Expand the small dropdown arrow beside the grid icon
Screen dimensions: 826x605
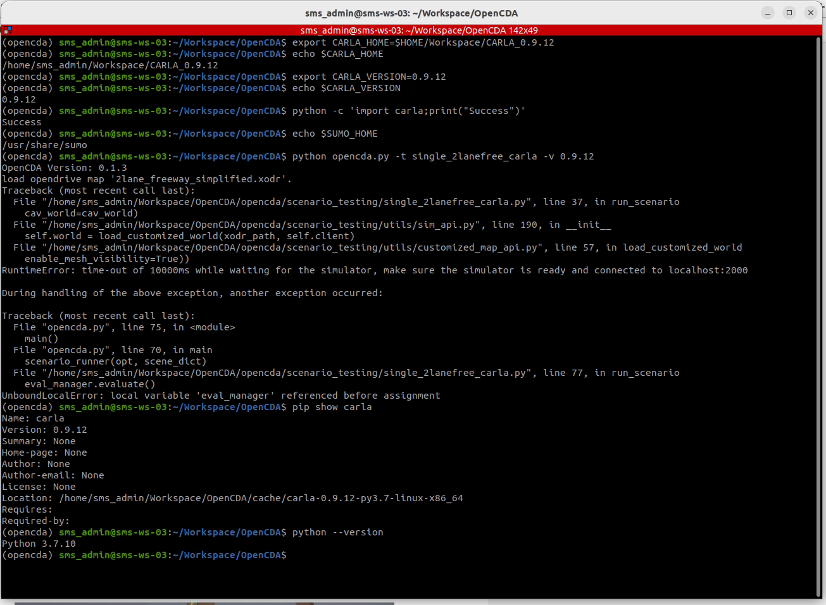10,32
